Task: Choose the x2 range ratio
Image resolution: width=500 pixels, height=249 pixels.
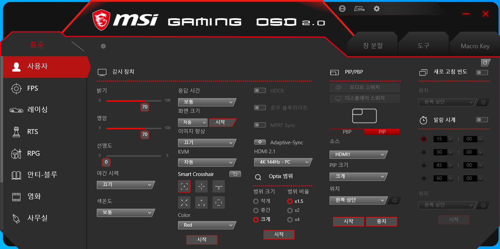Action: [290, 210]
